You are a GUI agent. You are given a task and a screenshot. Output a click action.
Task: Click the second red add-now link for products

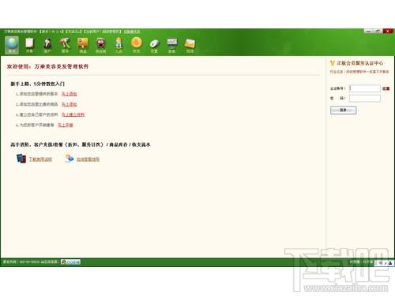(69, 104)
